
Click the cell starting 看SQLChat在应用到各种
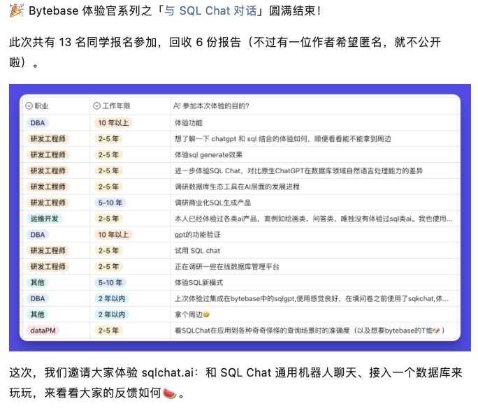(x=315, y=330)
